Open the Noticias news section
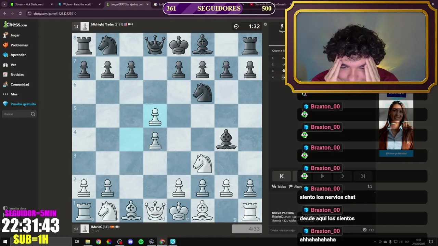 13,74
